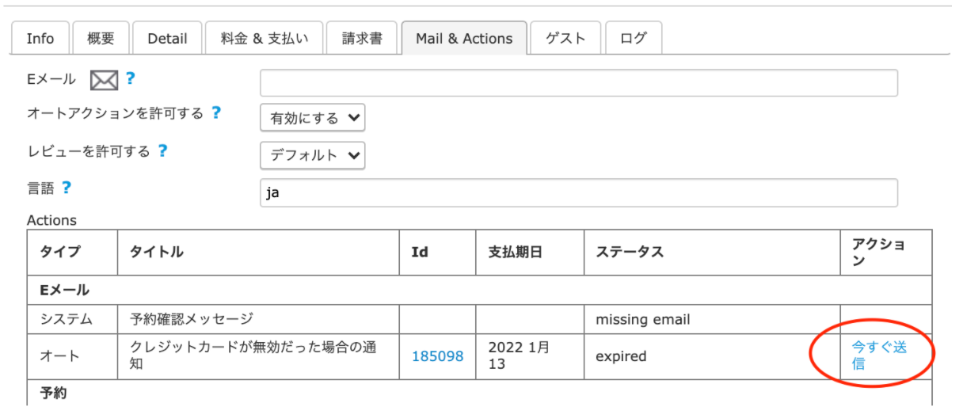Go to the 料金 & 支払い tab
The height and width of the screenshot is (418, 963).
pyautogui.click(x=264, y=38)
